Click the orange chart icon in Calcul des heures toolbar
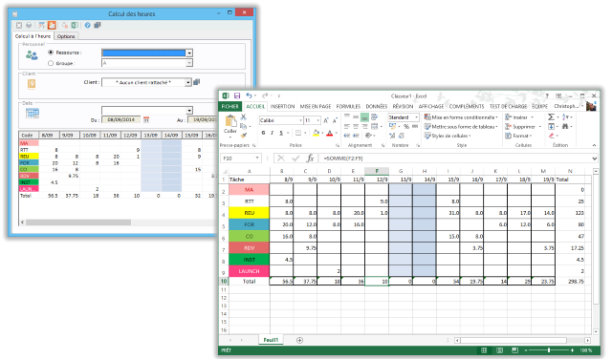Image resolution: width=612 pixels, height=359 pixels. tap(52, 26)
